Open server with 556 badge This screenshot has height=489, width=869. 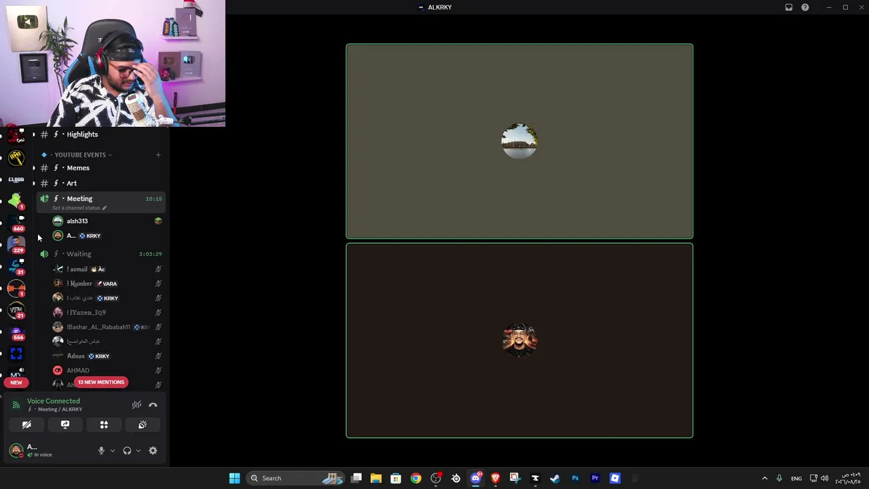[x=16, y=331]
